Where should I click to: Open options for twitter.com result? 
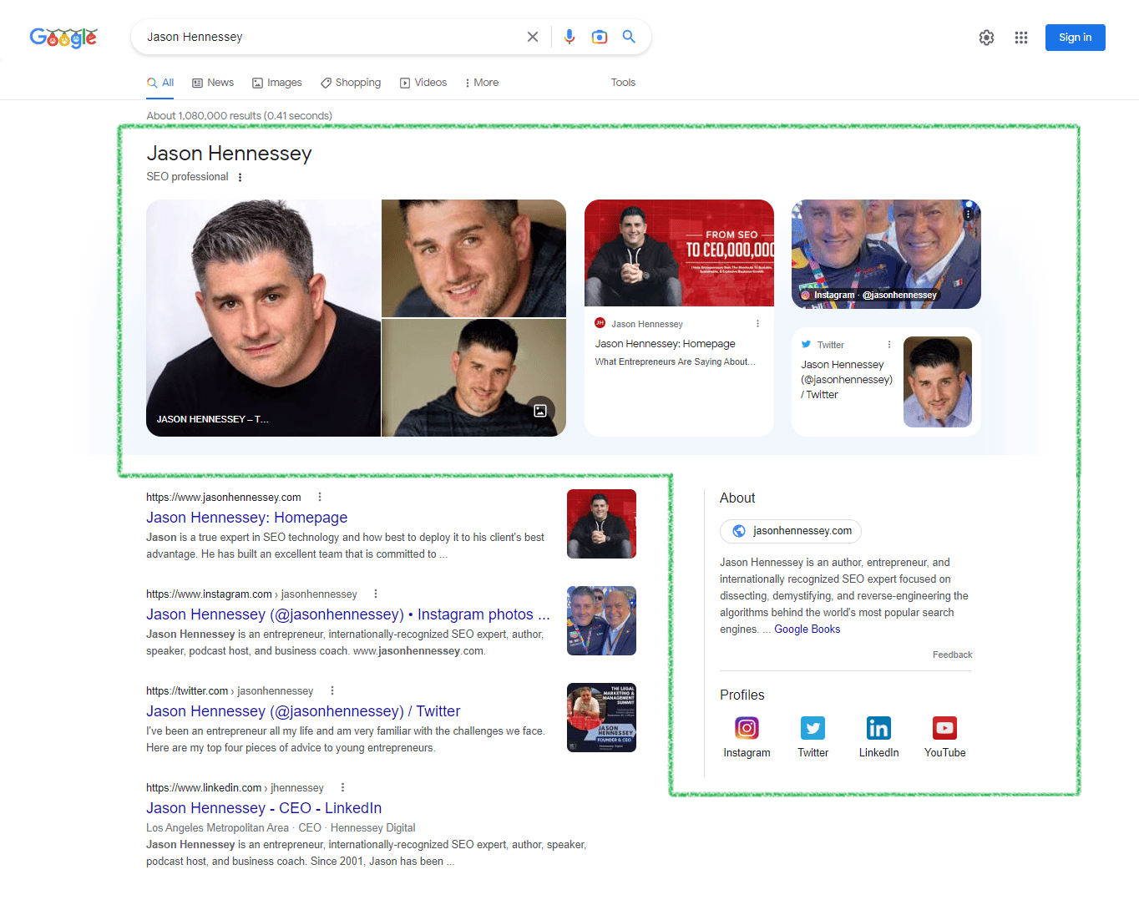click(x=332, y=690)
